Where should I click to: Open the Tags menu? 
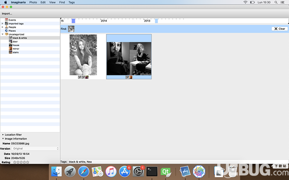click(x=71, y=2)
